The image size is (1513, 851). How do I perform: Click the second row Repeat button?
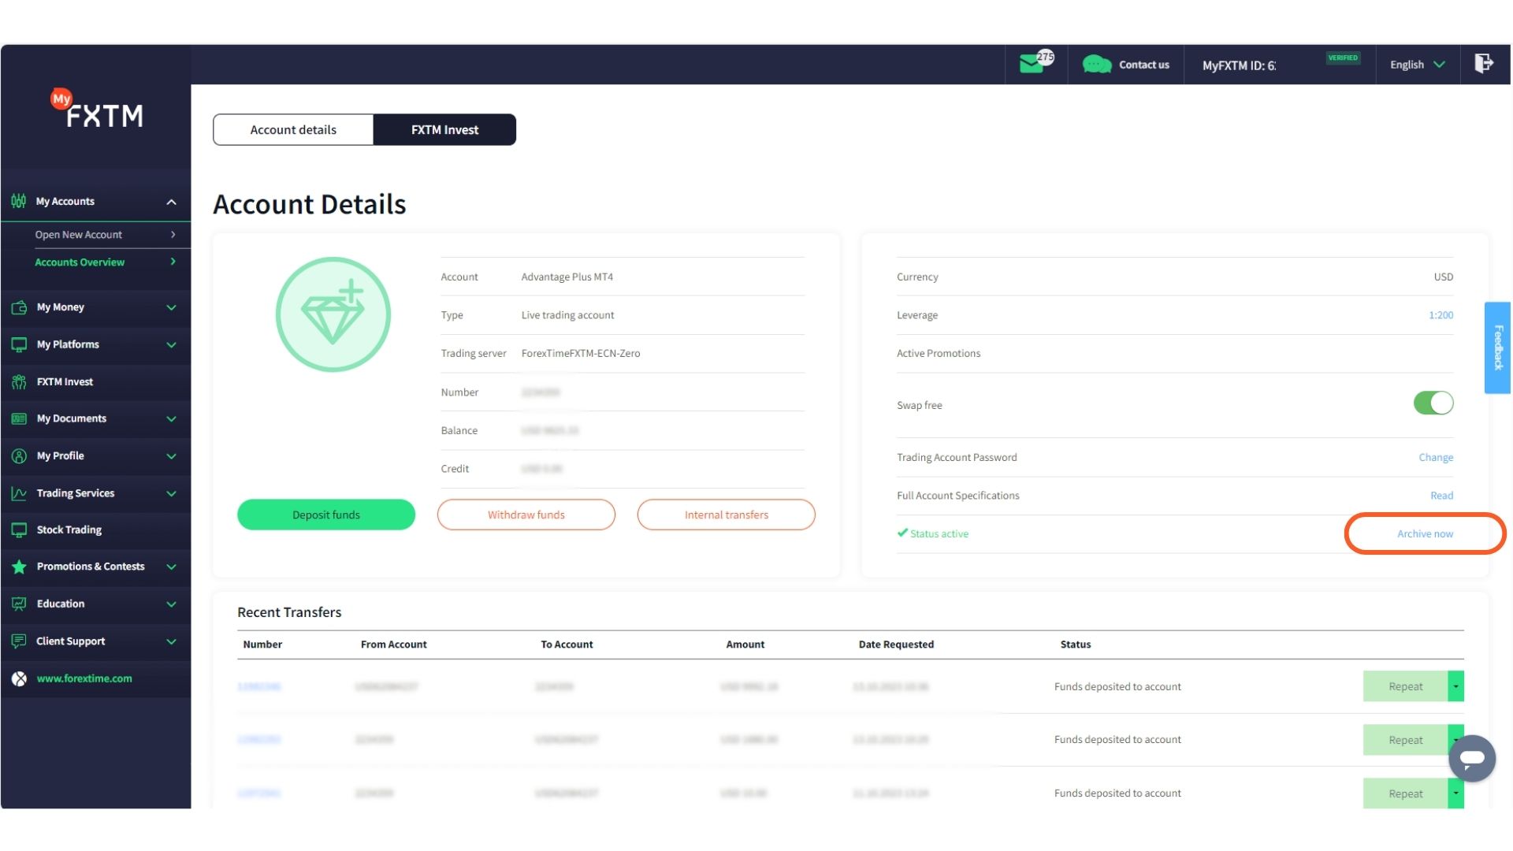(x=1405, y=740)
